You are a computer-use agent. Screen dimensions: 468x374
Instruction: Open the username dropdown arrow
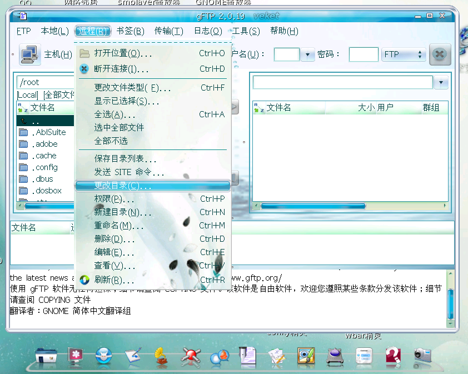(x=307, y=54)
